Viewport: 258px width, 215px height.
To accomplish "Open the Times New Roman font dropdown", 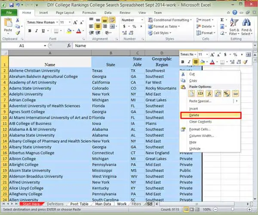I will pyautogui.click(x=57, y=22).
